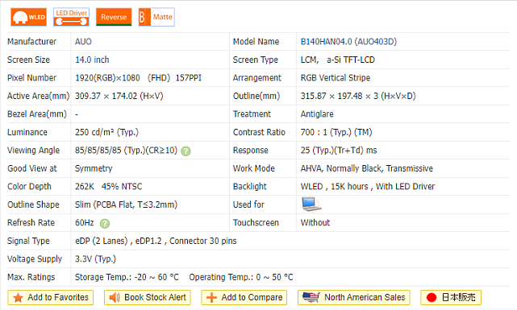Click the Symmetry good view value
The width and height of the screenshot is (517, 310).
[94, 168]
